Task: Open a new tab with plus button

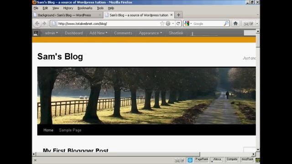Action: pyautogui.click(x=178, y=15)
